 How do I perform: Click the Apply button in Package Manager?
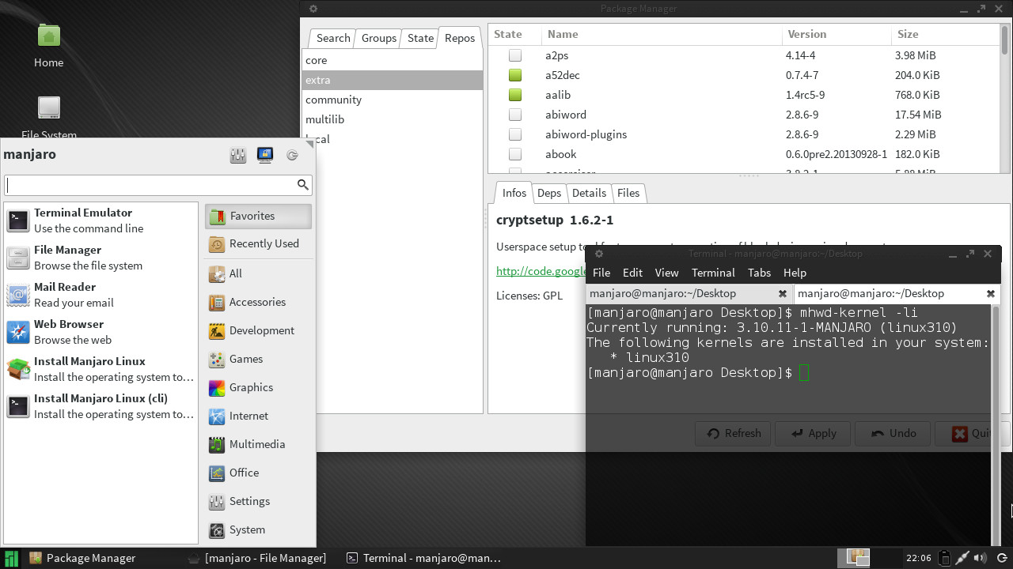point(813,433)
